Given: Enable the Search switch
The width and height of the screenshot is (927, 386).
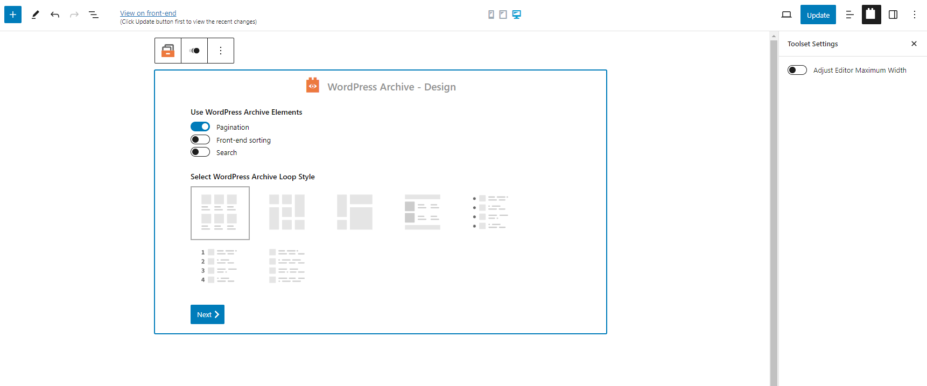Looking at the screenshot, I should [200, 152].
